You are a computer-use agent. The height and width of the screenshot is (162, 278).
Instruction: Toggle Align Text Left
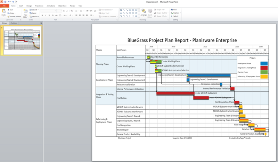pos(76,15)
